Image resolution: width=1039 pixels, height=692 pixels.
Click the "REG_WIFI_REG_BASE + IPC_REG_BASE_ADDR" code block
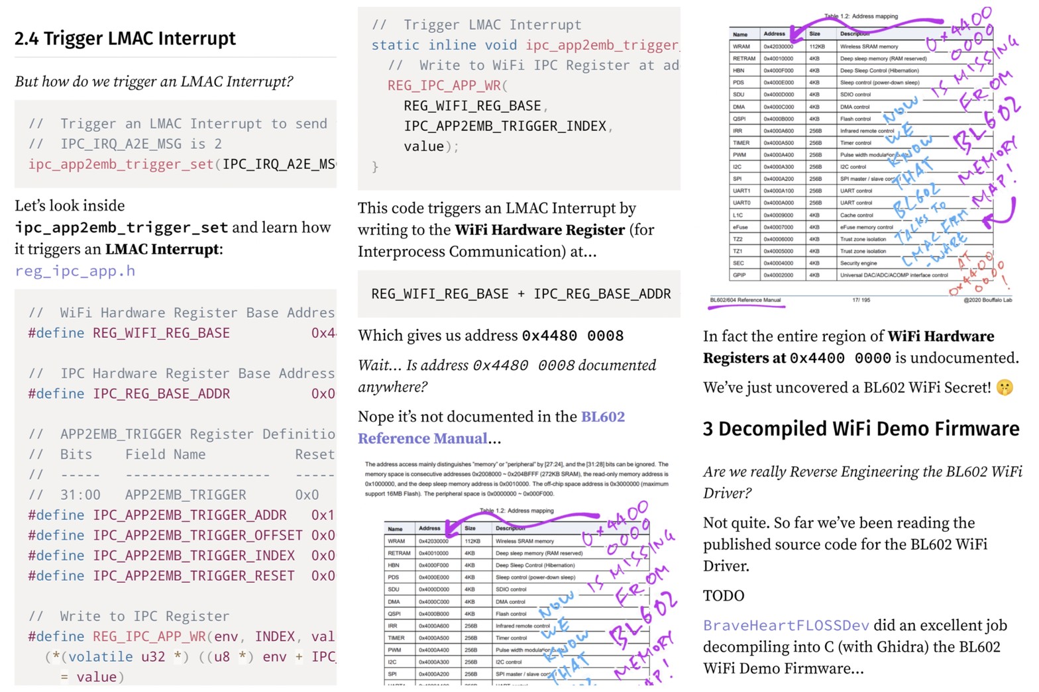[520, 294]
